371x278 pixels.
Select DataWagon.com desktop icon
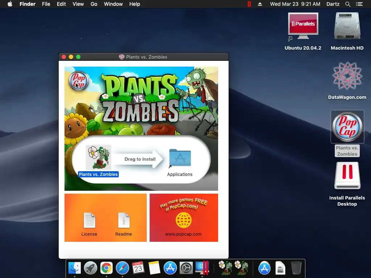347,76
